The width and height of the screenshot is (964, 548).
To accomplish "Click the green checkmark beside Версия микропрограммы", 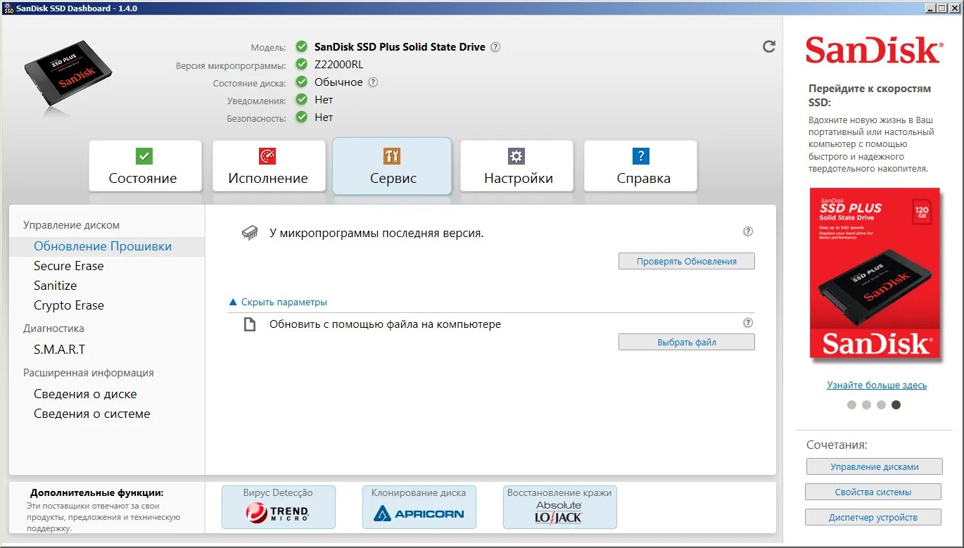I will click(302, 64).
